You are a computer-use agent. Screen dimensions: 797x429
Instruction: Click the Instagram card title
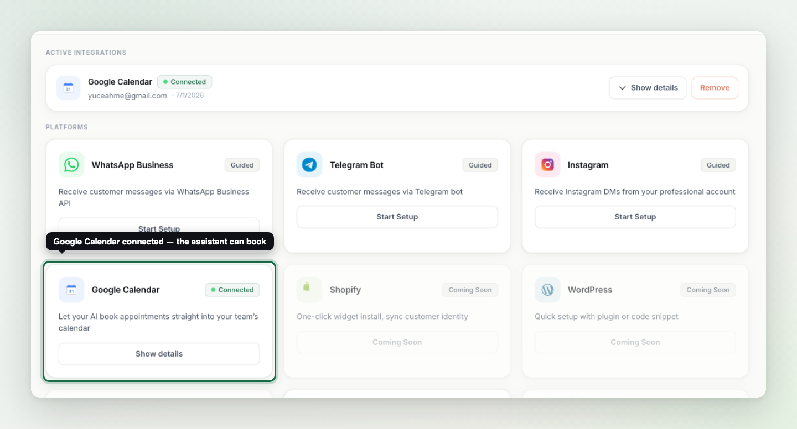(x=588, y=165)
